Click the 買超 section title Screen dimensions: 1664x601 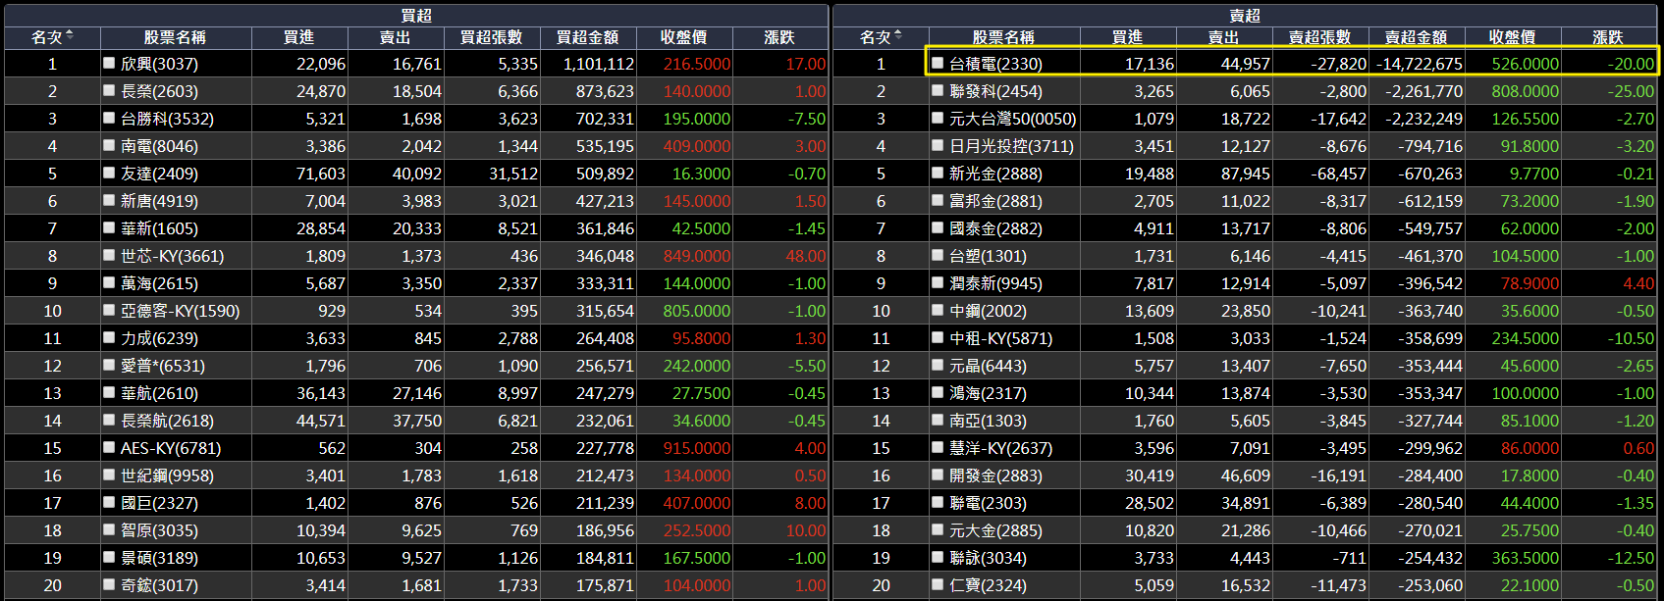[x=416, y=16]
